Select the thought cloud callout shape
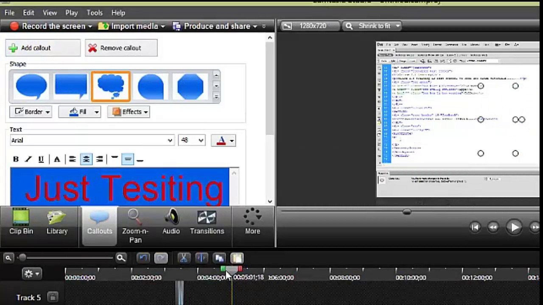The width and height of the screenshot is (543, 305). point(111,86)
